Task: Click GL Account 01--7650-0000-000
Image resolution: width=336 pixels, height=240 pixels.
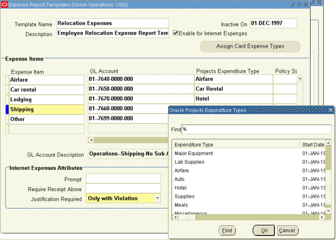Action: pos(141,89)
